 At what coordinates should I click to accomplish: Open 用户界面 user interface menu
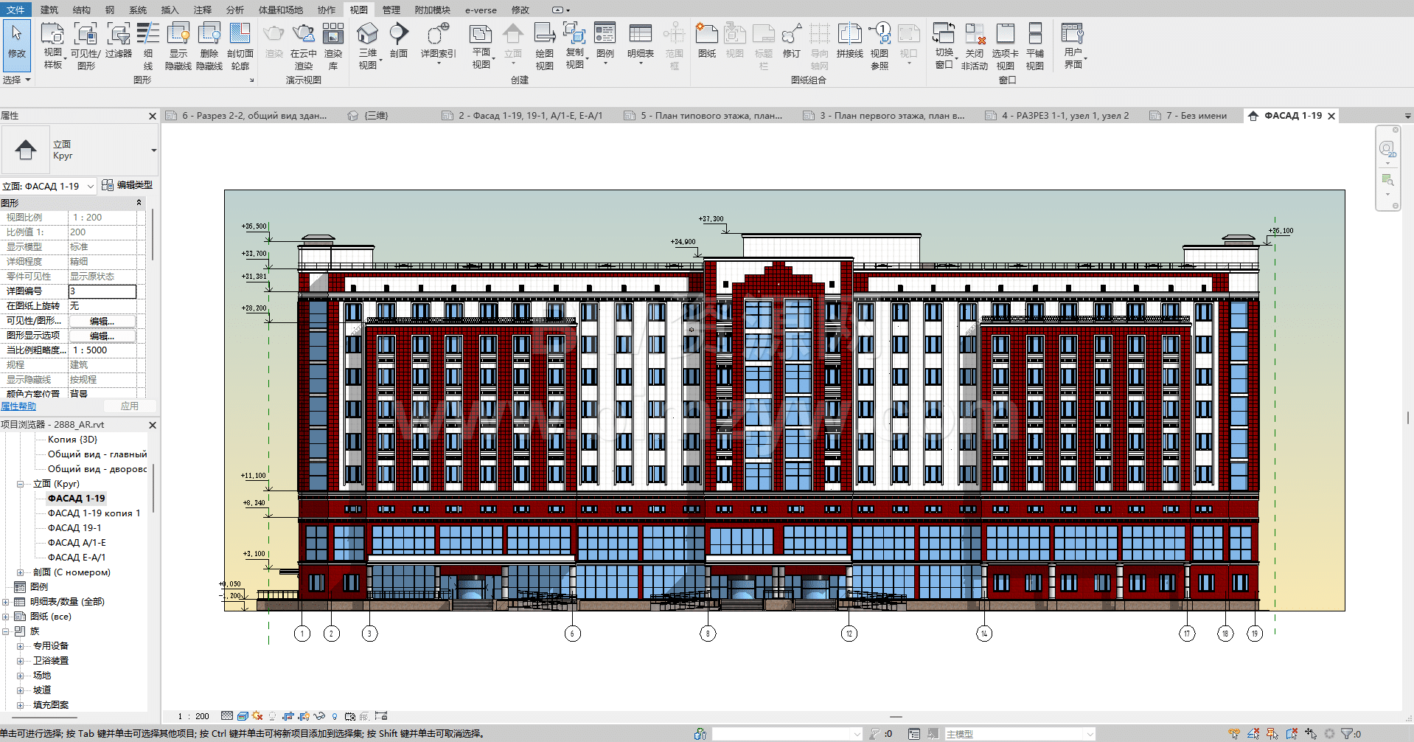(x=1073, y=46)
